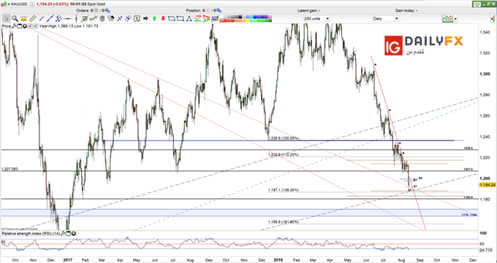
Task: Open RSI settings wrench icon
Action: 63,234
